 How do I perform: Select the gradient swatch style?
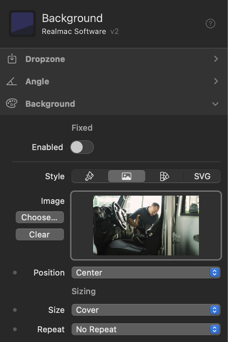click(164, 176)
